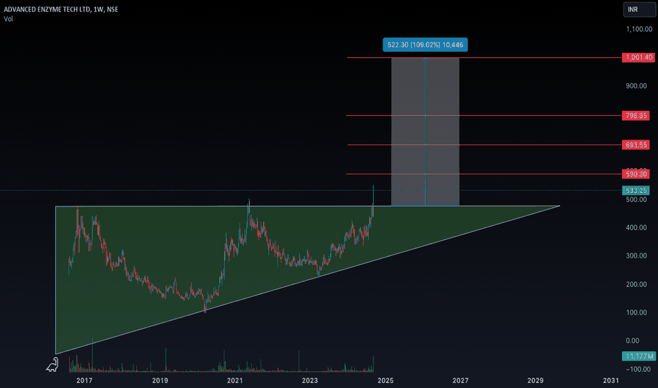
Task: Click the 2019 label on time axis
Action: (x=160, y=380)
